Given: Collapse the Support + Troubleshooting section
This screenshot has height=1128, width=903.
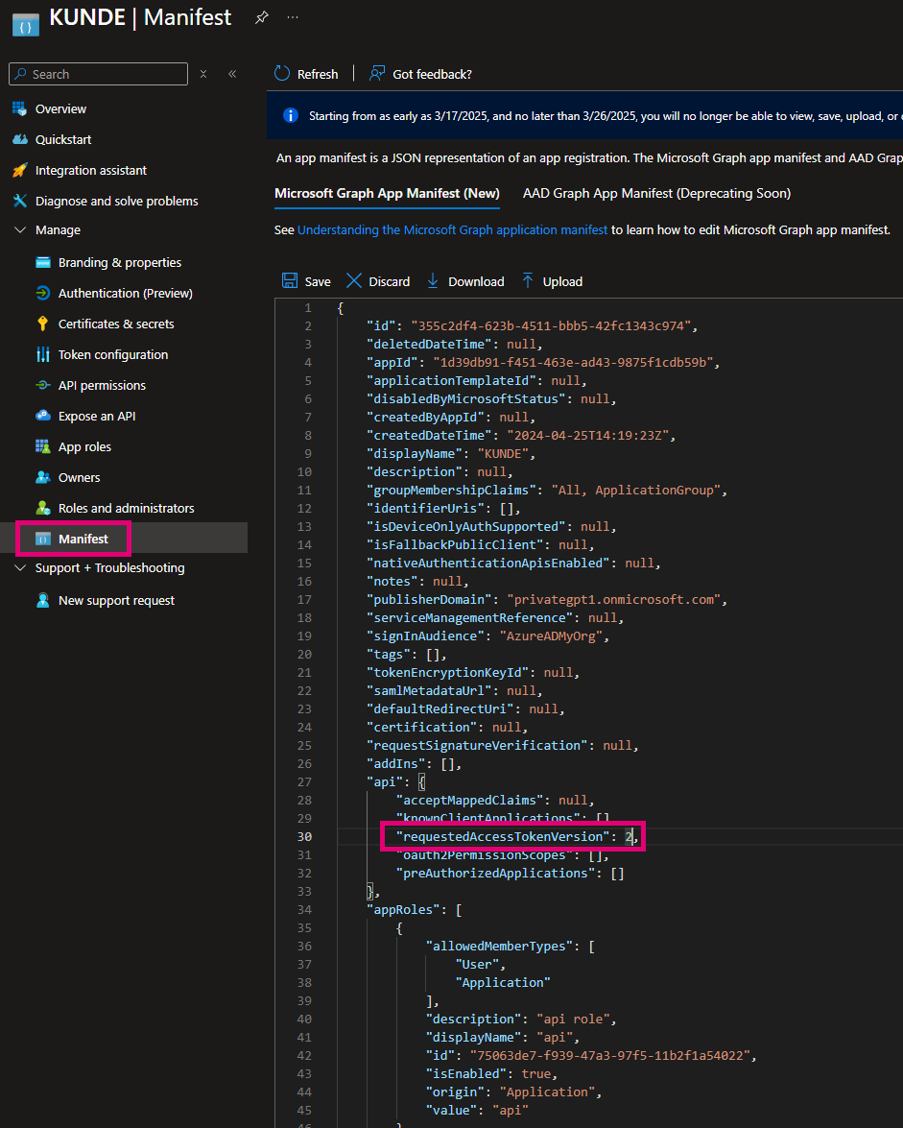Looking at the screenshot, I should (x=20, y=568).
